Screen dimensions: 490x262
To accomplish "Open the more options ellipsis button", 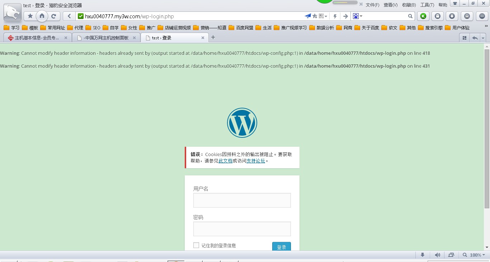I will (x=482, y=16).
